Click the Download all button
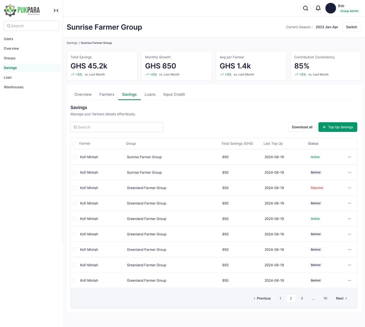The image size is (365, 327). click(x=302, y=127)
